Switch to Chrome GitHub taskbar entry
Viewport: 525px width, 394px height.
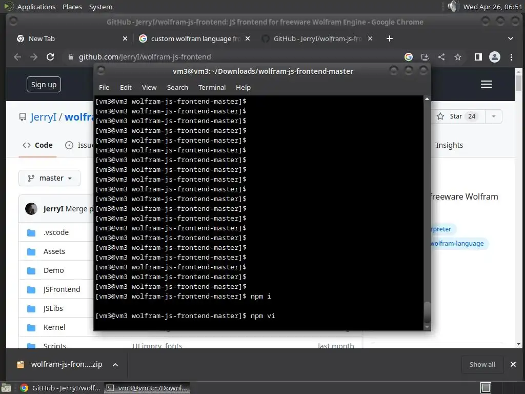[x=60, y=388]
